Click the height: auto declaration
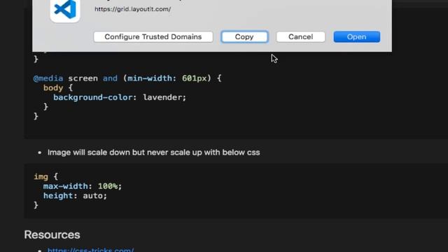This screenshot has height=252, width=448. (x=75, y=196)
